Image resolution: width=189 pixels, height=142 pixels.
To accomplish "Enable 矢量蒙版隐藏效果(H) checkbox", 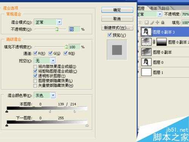I will coord(35,86).
